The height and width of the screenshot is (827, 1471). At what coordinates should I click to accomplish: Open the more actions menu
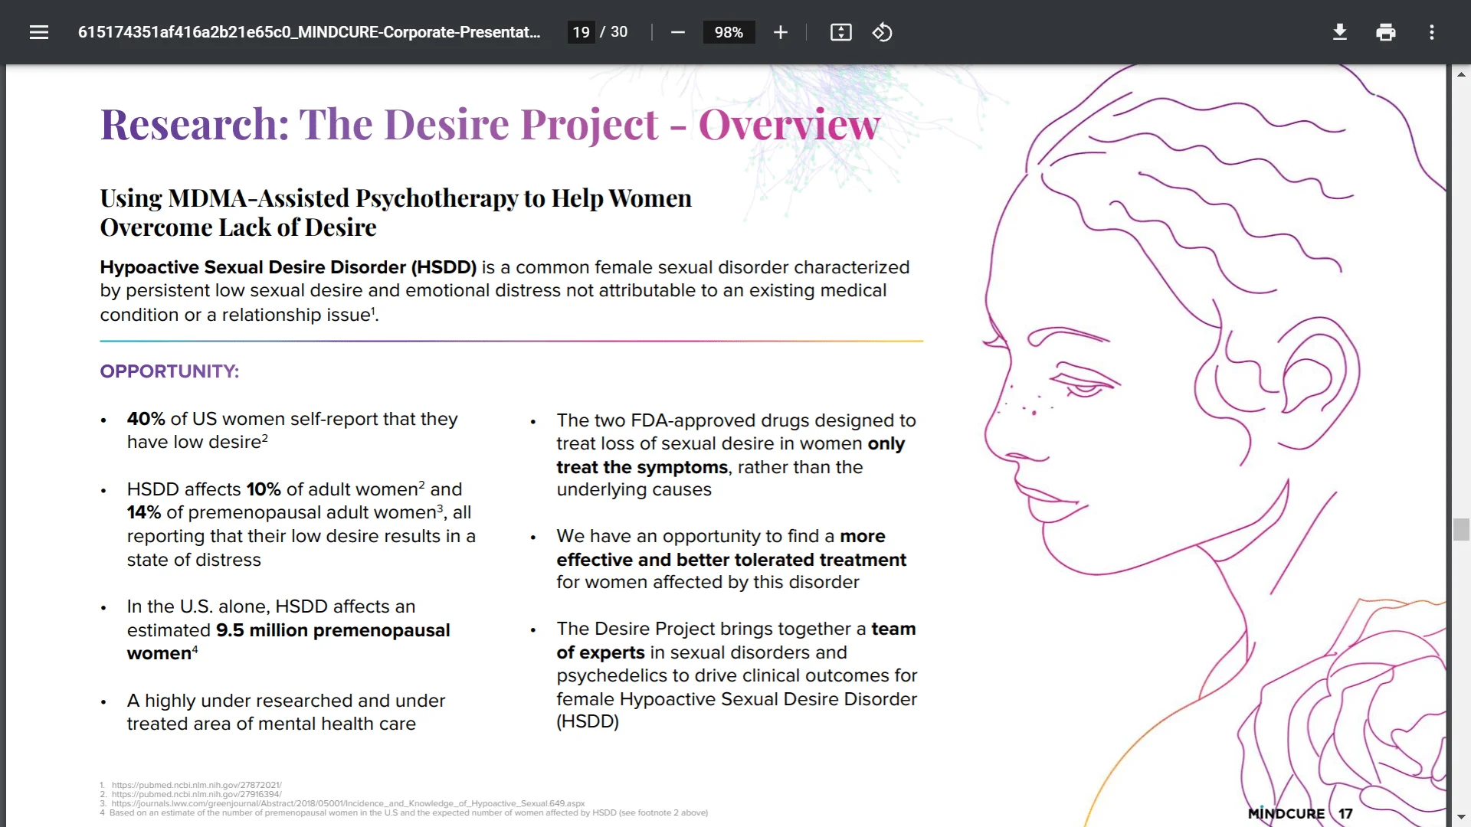pos(1432,32)
